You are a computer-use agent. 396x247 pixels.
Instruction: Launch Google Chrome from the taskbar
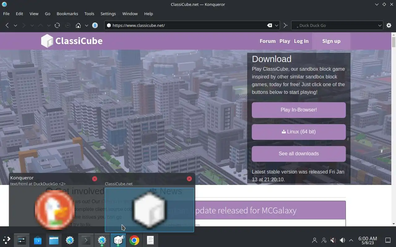[134, 240]
